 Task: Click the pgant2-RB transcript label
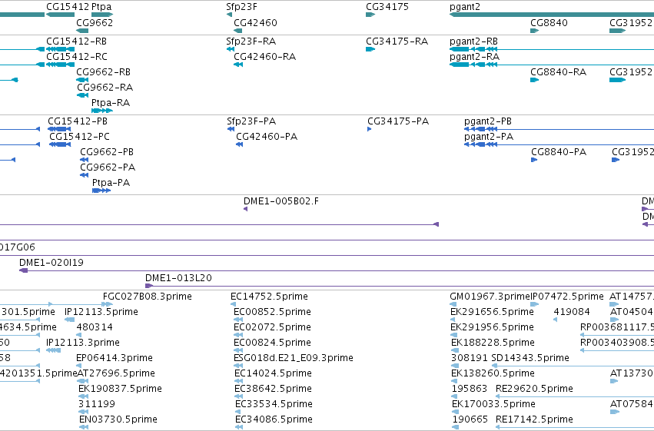tap(474, 41)
